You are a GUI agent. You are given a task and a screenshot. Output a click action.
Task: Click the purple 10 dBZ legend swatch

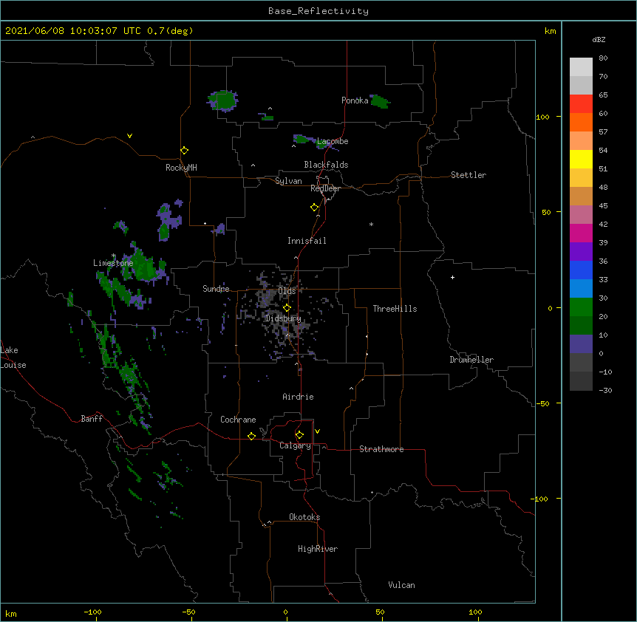tap(581, 344)
